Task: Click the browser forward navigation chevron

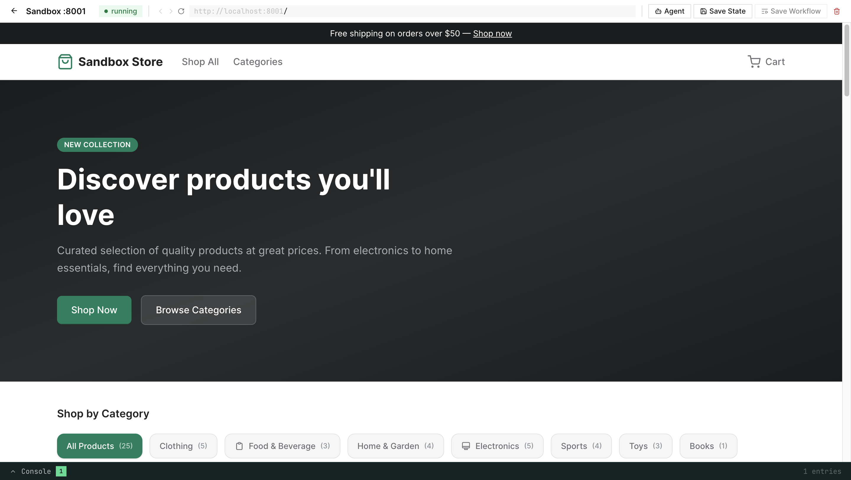Action: tap(171, 11)
